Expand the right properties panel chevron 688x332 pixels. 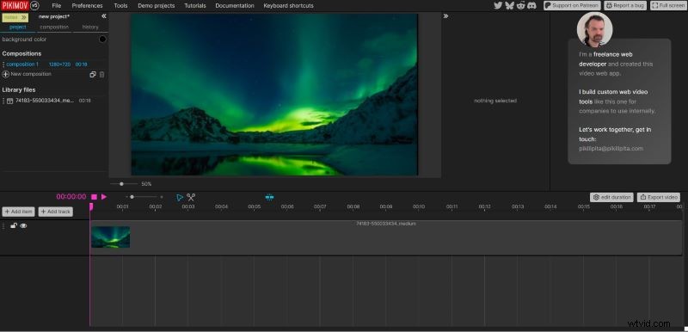pyautogui.click(x=445, y=15)
